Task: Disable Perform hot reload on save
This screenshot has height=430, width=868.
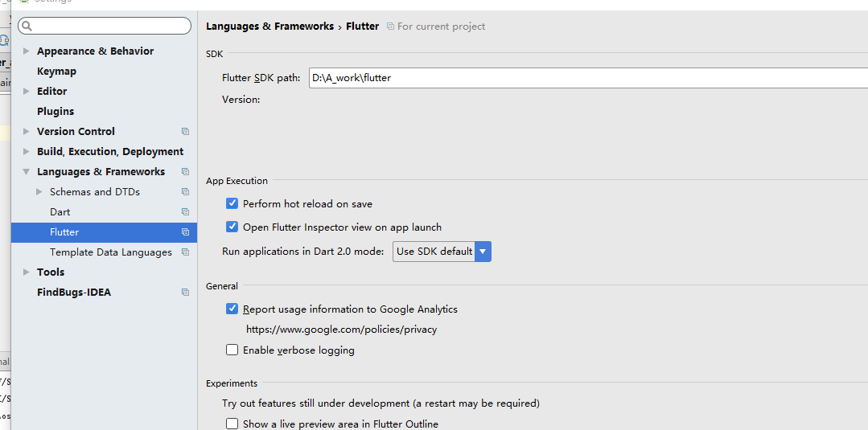Action: point(232,203)
